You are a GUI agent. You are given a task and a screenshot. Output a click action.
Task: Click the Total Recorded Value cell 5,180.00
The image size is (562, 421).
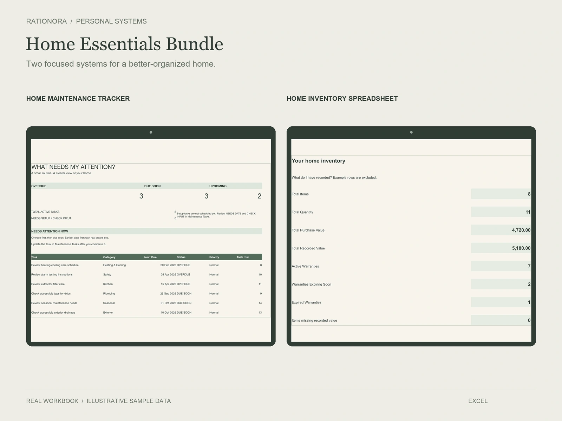point(501,248)
